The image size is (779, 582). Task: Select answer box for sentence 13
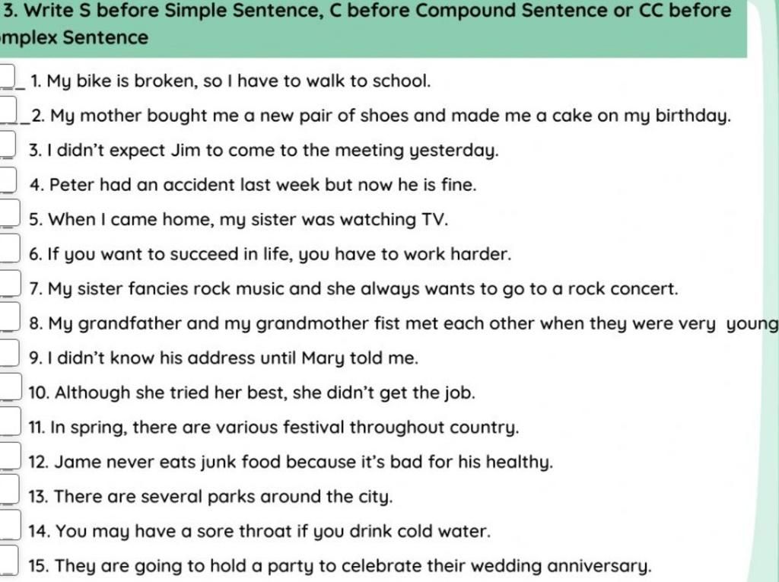tap(9, 489)
